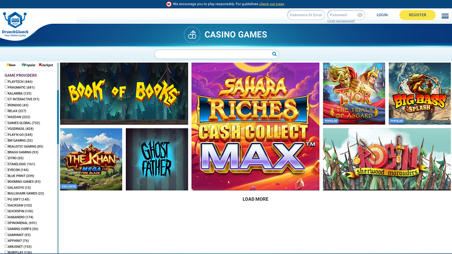The height and width of the screenshot is (254, 452).
Task: Open the hamburger menu icon
Action: click(445, 16)
